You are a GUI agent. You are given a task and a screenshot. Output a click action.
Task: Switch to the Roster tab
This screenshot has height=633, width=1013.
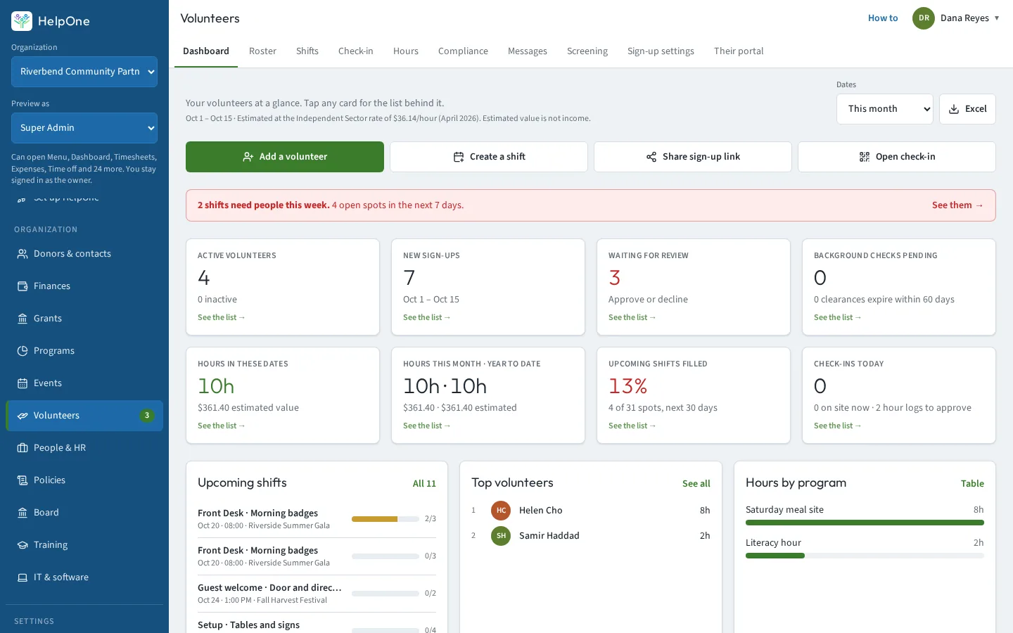tap(262, 51)
